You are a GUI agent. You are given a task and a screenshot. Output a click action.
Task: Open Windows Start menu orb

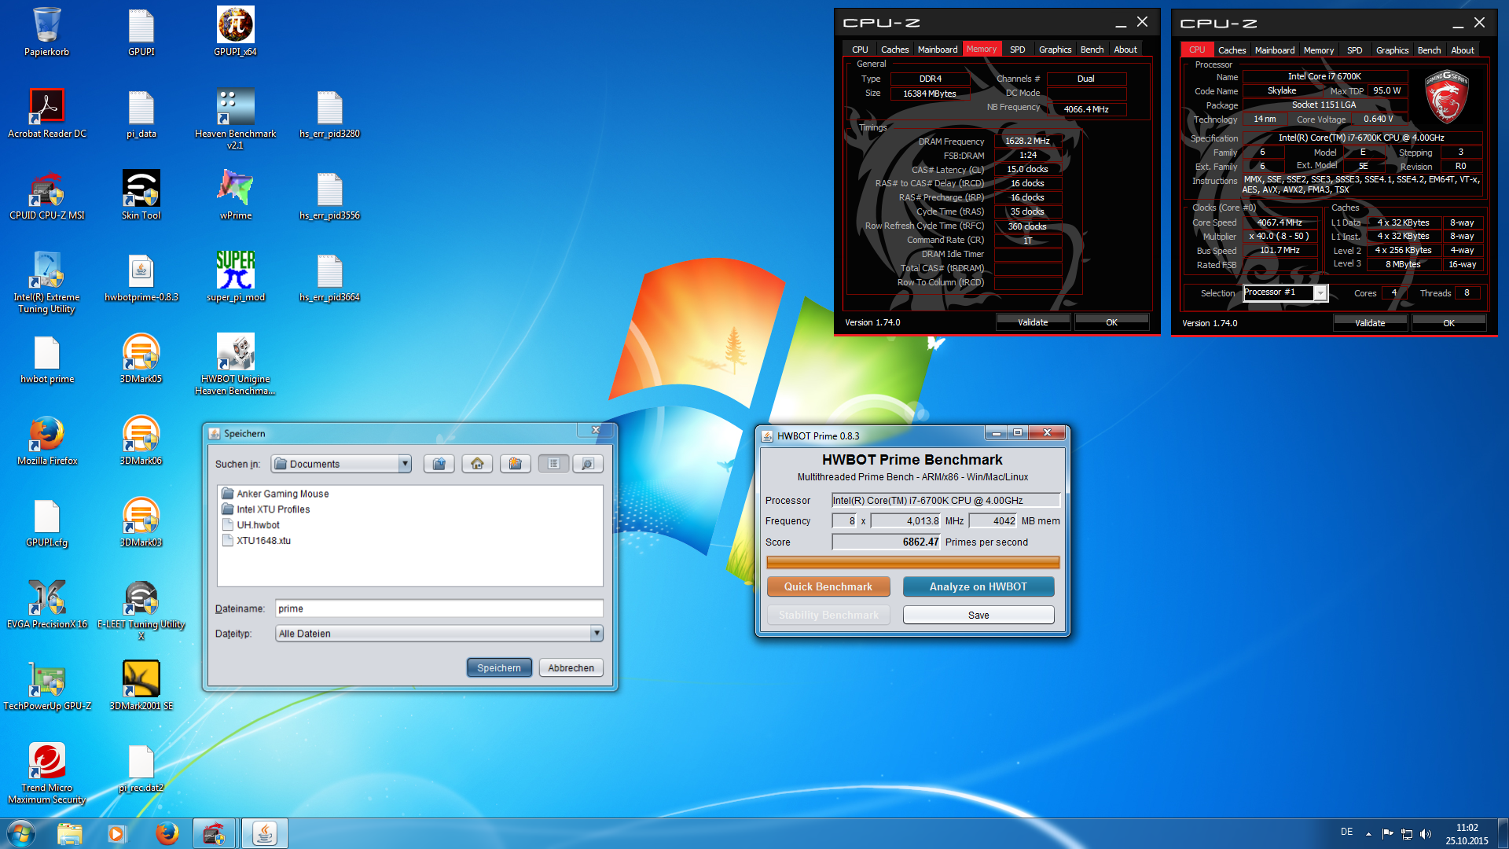coord(20,833)
